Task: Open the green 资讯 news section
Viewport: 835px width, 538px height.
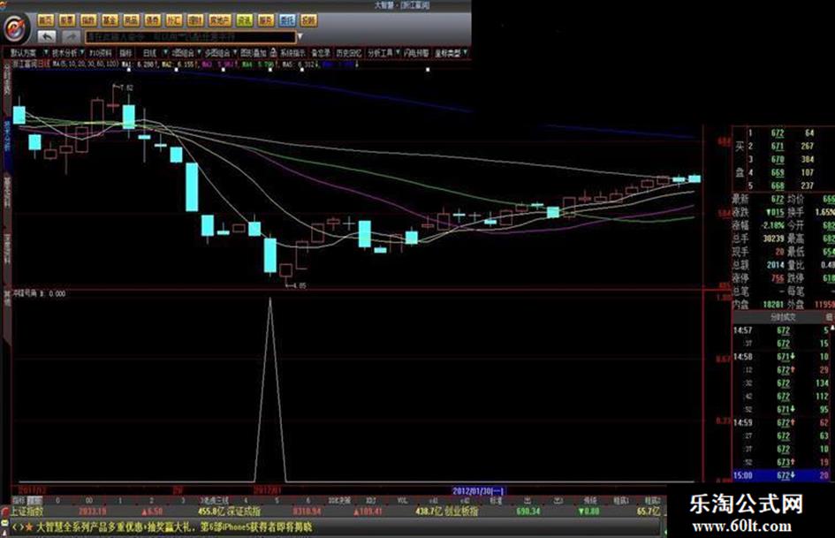Action: [245, 21]
